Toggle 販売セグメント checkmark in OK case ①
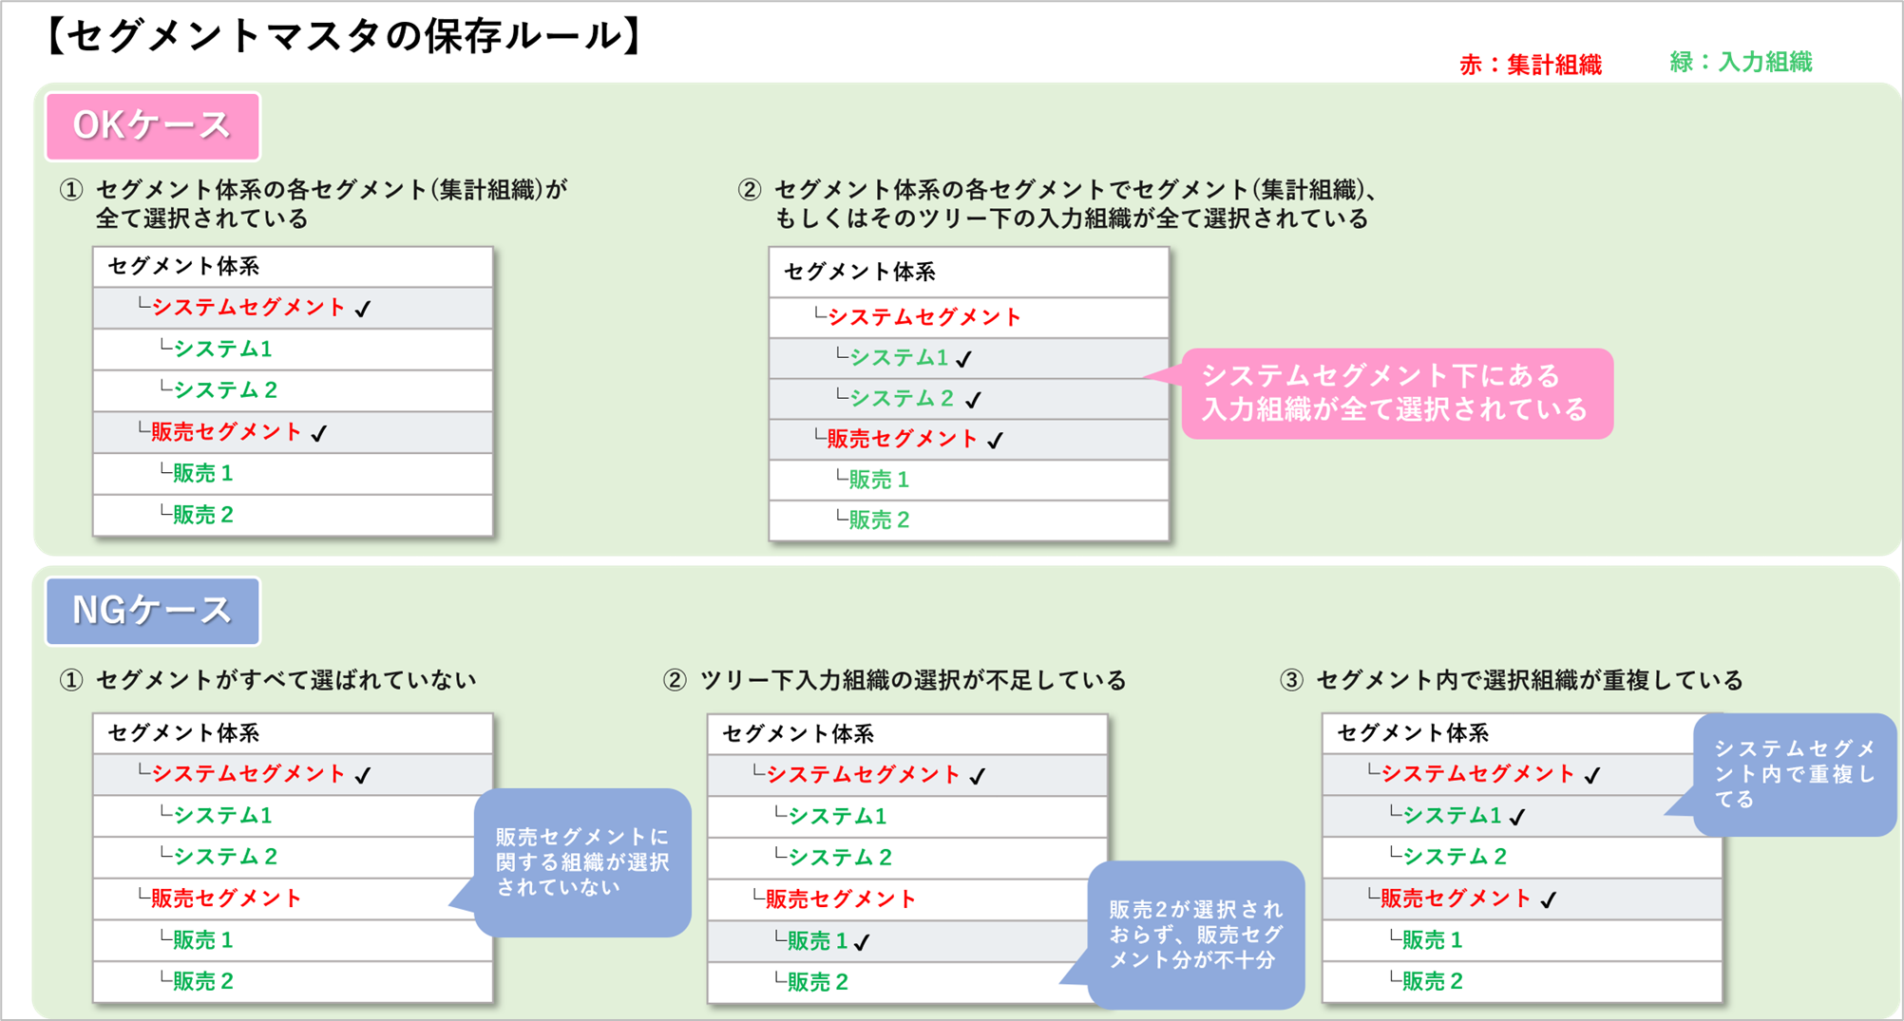Screen dimensions: 1904x1021 (x=319, y=433)
